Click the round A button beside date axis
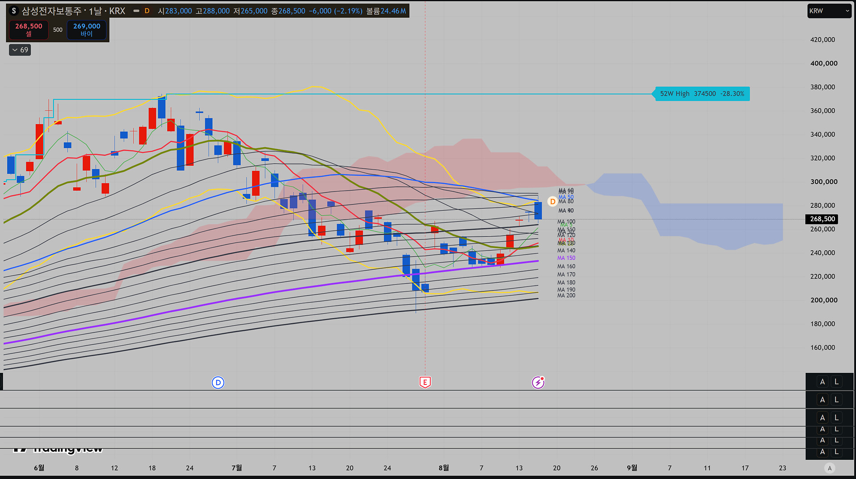 coord(830,468)
